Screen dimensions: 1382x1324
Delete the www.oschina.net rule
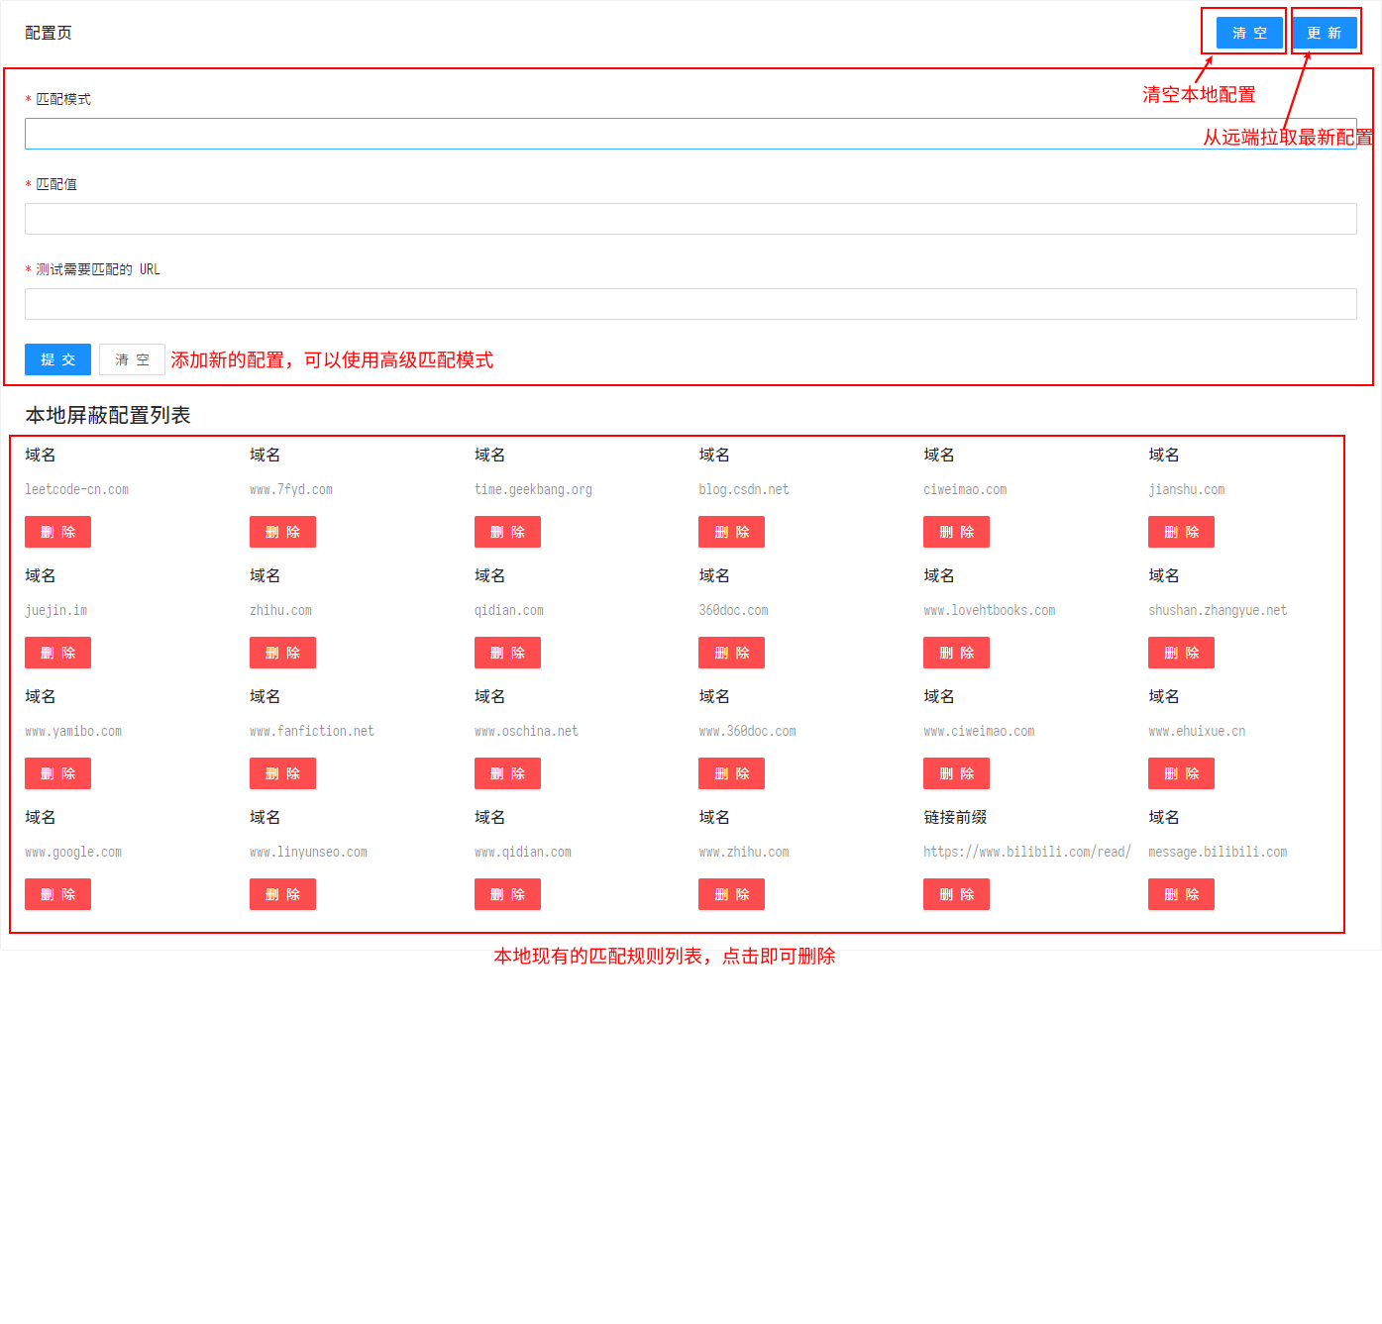pyautogui.click(x=507, y=773)
